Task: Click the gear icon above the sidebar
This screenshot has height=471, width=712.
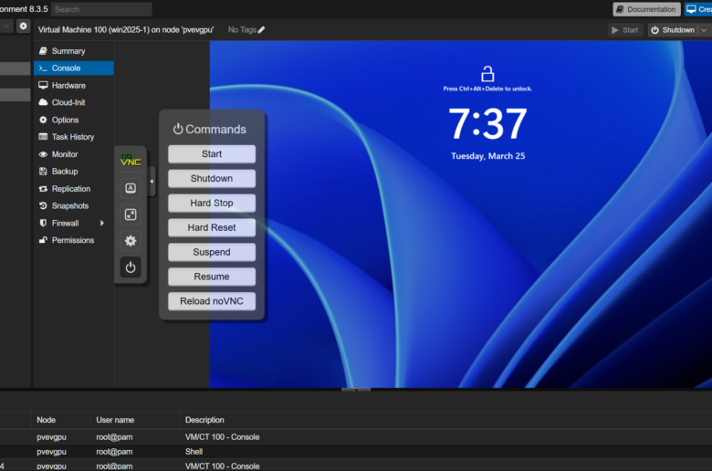Action: [23, 26]
